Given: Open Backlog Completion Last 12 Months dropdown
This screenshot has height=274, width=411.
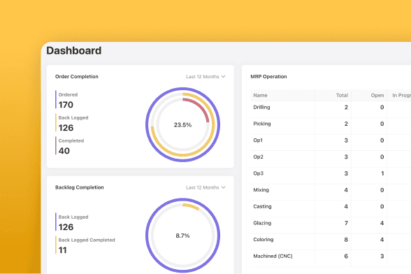Looking at the screenshot, I should click(206, 187).
